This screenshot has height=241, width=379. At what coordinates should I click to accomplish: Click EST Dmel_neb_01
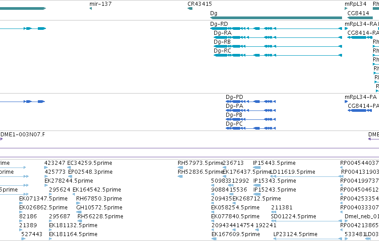pos(362,216)
